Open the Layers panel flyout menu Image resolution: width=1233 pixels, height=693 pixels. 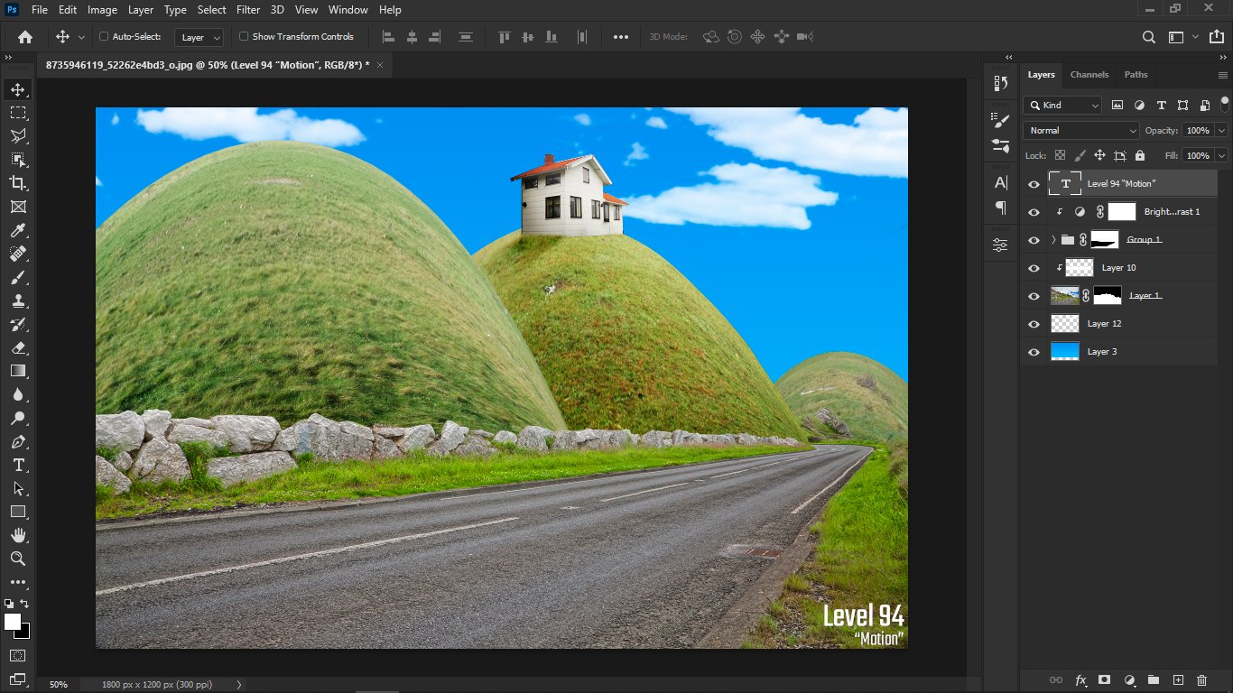1223,75
